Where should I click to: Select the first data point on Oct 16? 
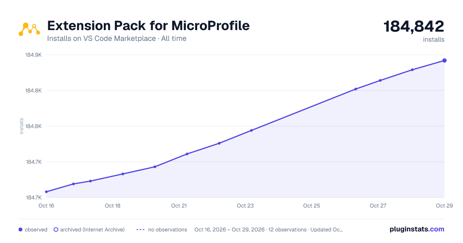(x=46, y=192)
